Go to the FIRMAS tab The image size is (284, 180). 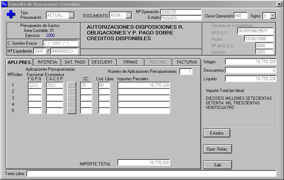click(130, 62)
